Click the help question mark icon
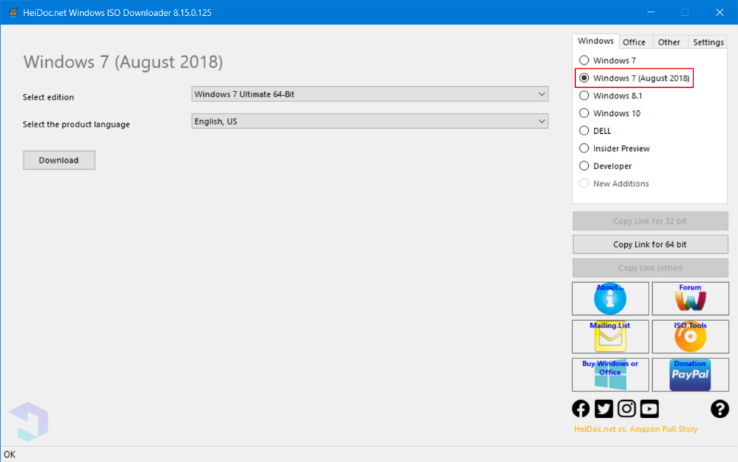Viewport: 738px width, 462px height. (719, 408)
